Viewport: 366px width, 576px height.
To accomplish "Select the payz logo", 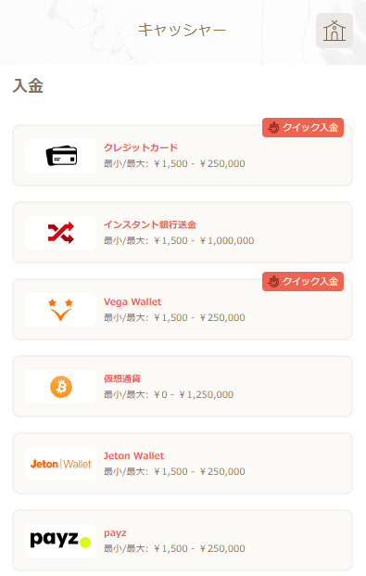I will point(60,541).
